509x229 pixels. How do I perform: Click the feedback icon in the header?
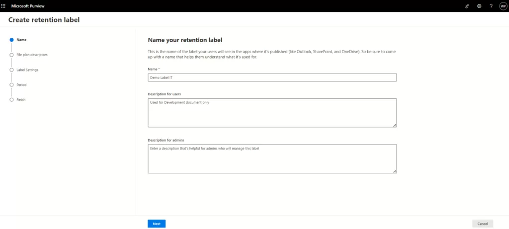click(467, 6)
